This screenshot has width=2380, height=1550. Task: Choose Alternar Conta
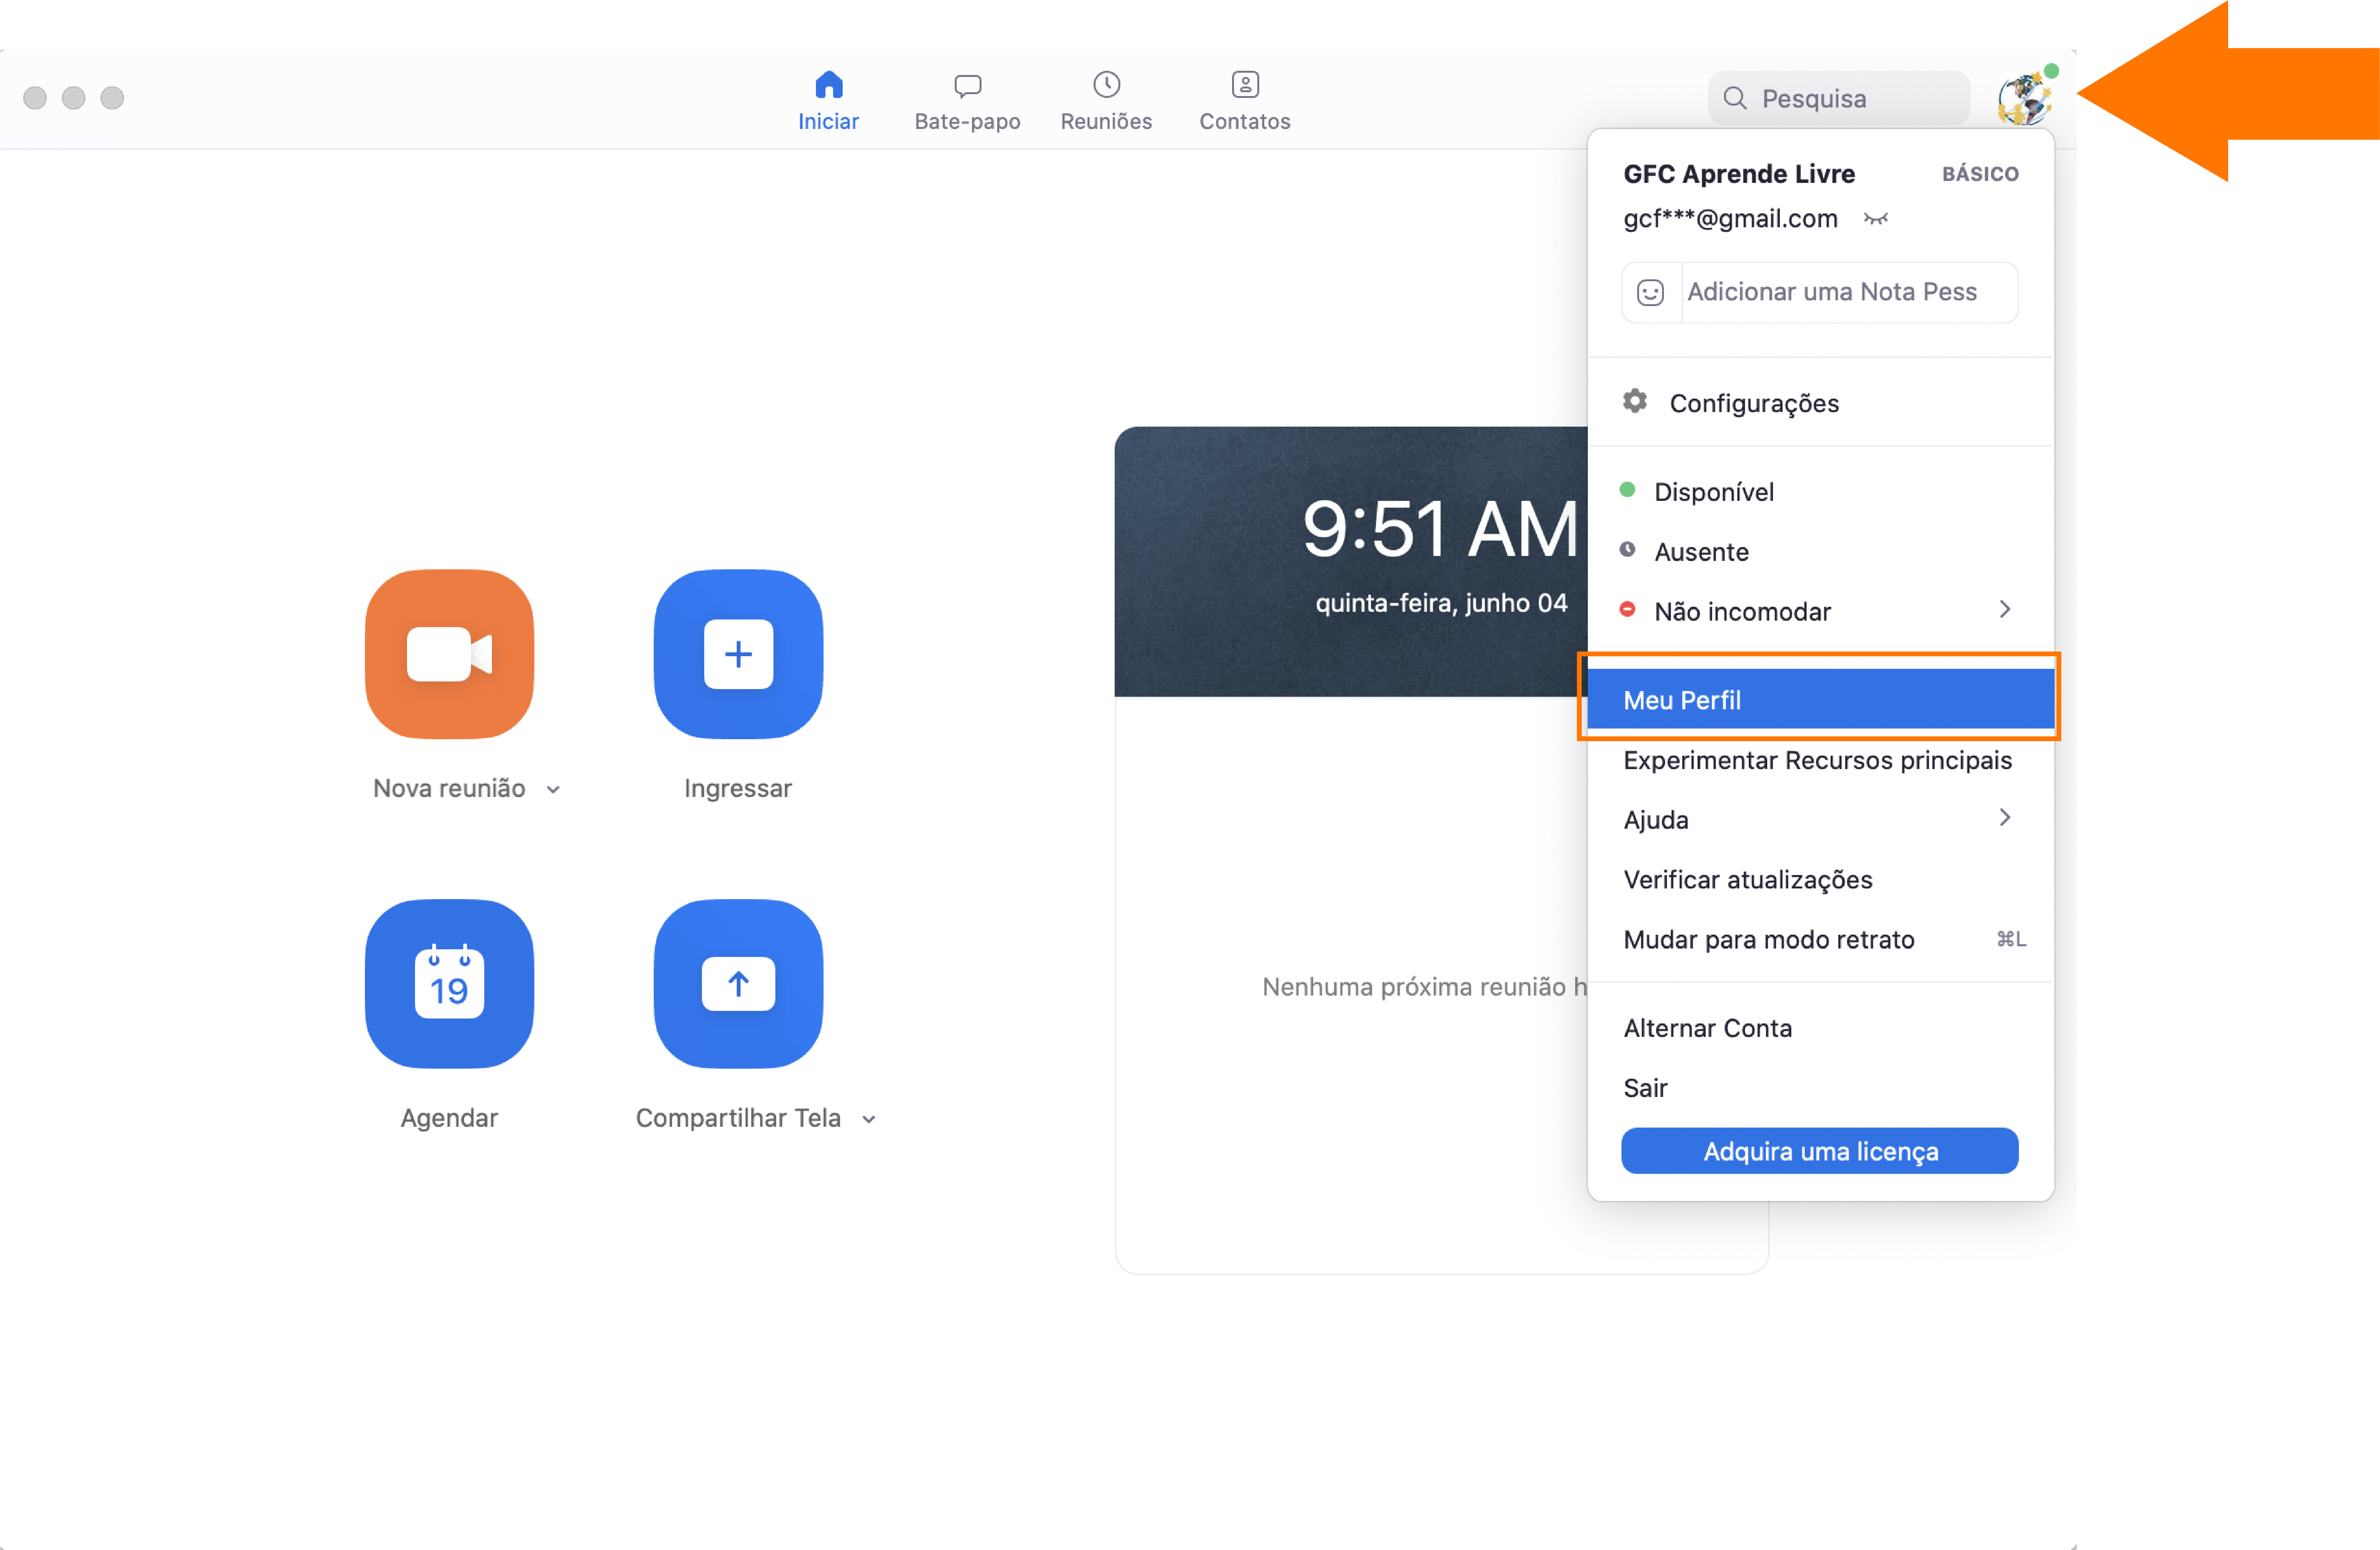click(x=1820, y=1028)
